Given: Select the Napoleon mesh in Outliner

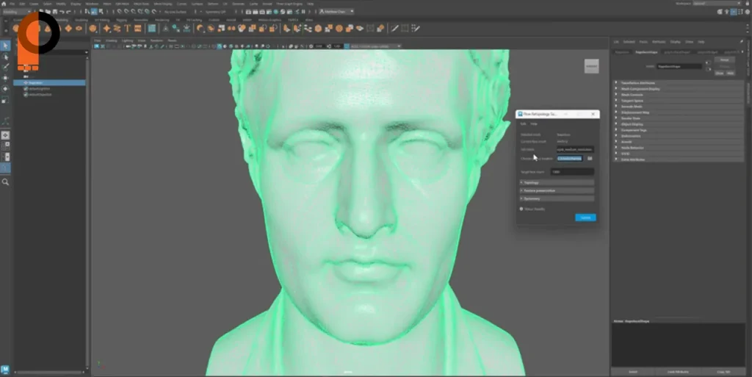Looking at the screenshot, I should point(37,82).
